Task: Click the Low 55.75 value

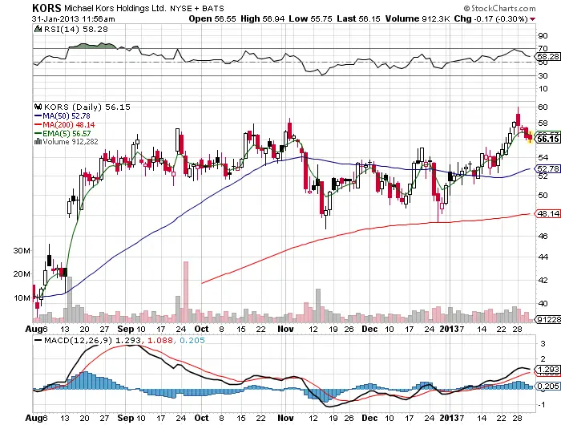Action: [310, 18]
